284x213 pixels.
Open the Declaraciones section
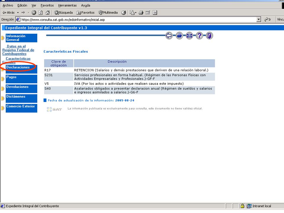click(x=21, y=69)
